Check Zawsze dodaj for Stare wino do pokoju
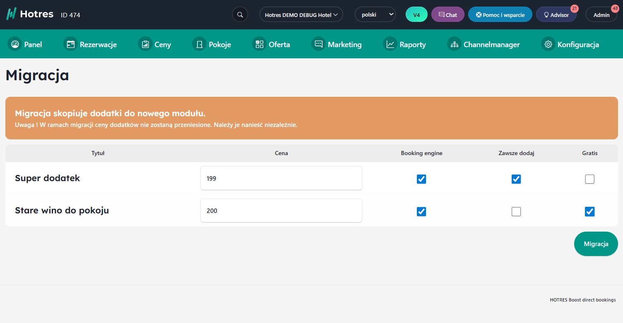 click(x=516, y=212)
